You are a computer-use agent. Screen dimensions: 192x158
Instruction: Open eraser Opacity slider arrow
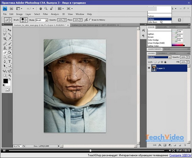pos(65,20)
